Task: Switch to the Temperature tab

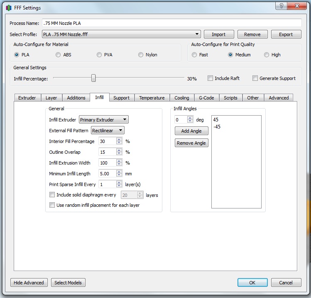Action: pyautogui.click(x=152, y=98)
